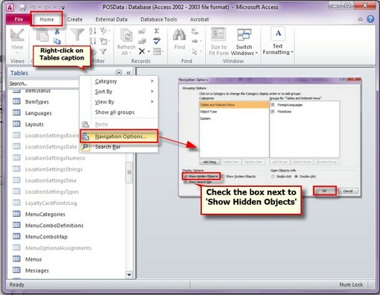Screen dimensions: 380x295
Task: Click the Access application icon in title bar
Action: pos(10,7)
